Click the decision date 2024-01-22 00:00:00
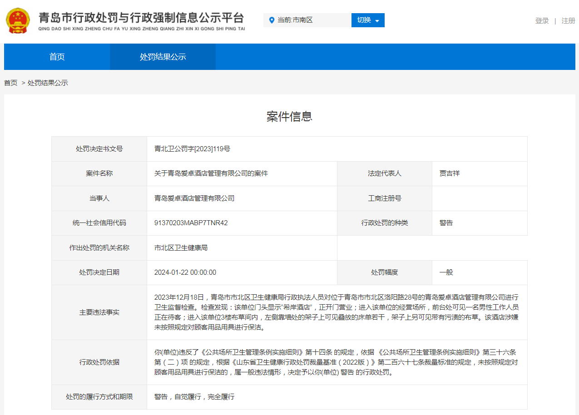Viewport: 579px width, 415px height. (x=185, y=272)
